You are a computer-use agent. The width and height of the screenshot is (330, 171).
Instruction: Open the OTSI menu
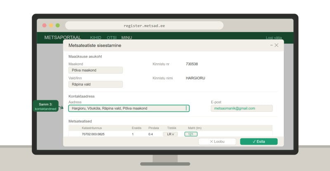click(x=111, y=38)
